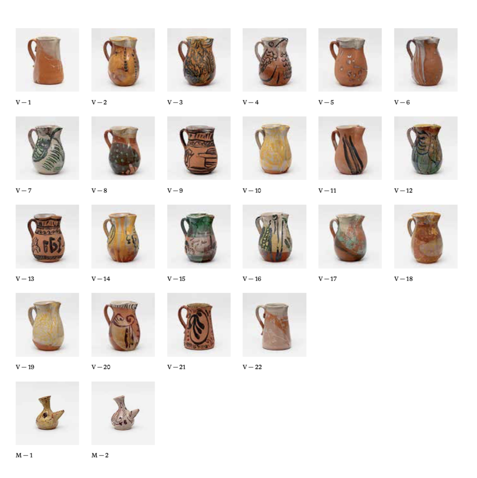The image size is (477, 478).
Task: Click the 'M – 2' caption label
Action: 100,455
